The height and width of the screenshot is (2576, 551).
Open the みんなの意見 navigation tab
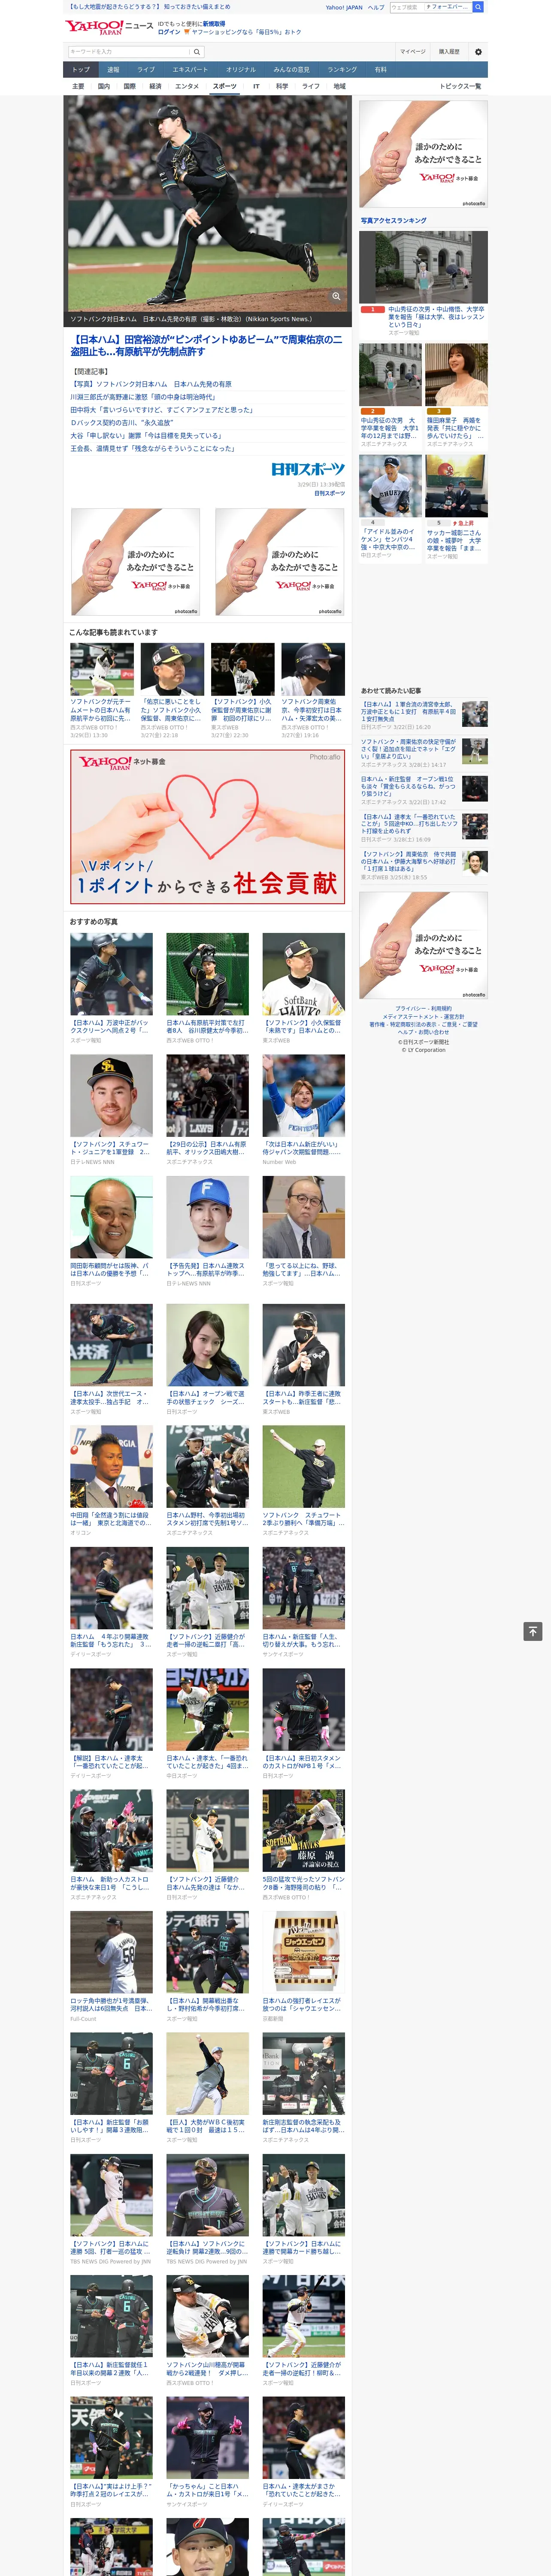pos(291,70)
